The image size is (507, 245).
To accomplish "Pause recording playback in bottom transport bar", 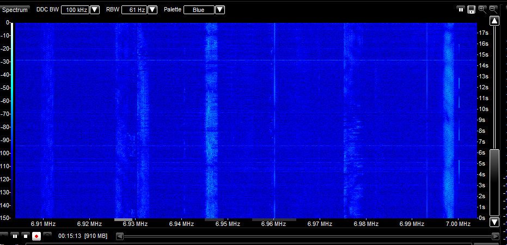I will tap(15, 236).
